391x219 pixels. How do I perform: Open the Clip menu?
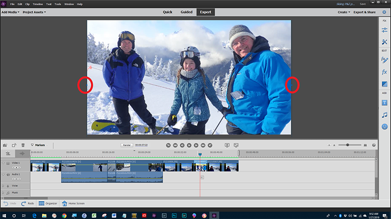[27, 4]
